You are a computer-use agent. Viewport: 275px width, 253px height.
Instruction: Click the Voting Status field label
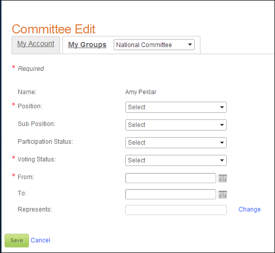pyautogui.click(x=37, y=159)
